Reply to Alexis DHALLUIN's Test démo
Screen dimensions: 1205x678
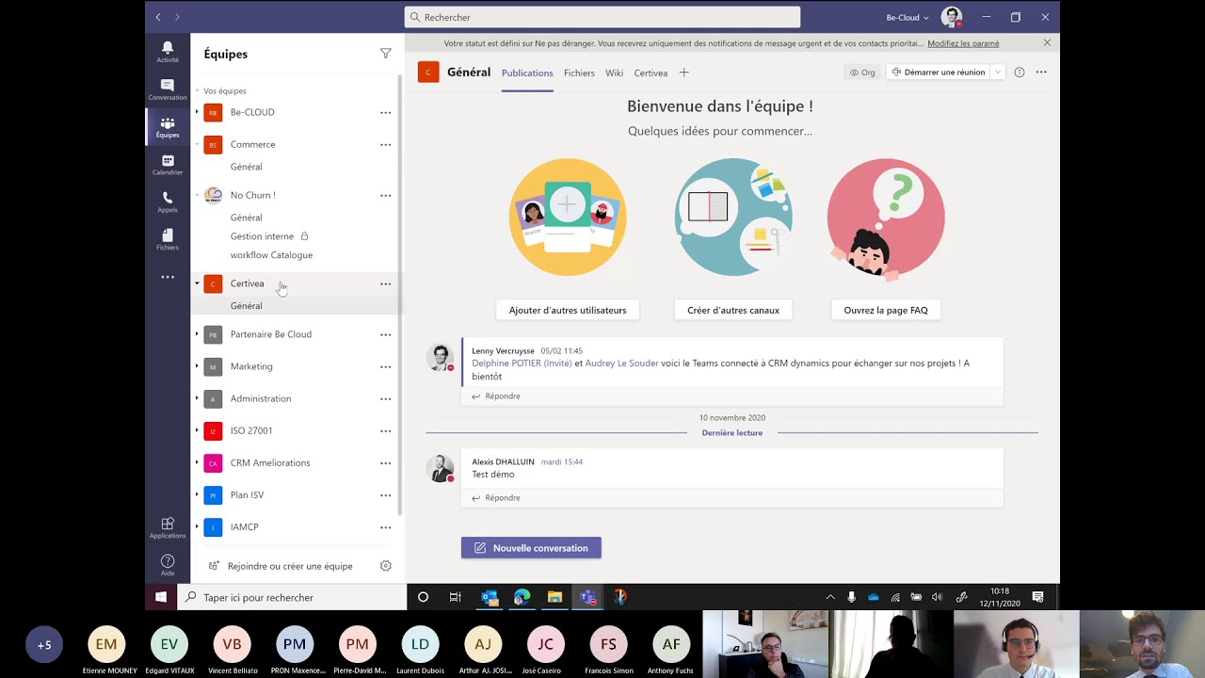[x=496, y=498]
